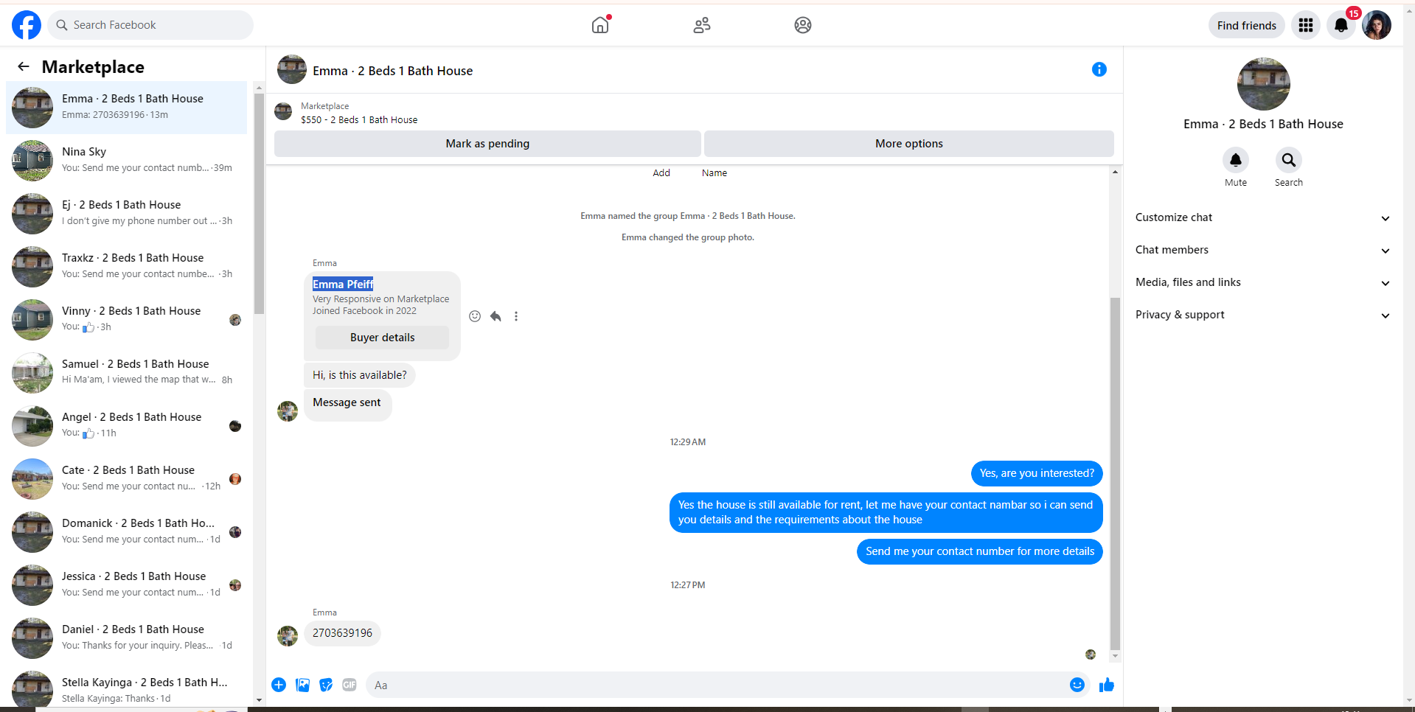Click the long 'Yes the house is still available' message

(x=886, y=512)
